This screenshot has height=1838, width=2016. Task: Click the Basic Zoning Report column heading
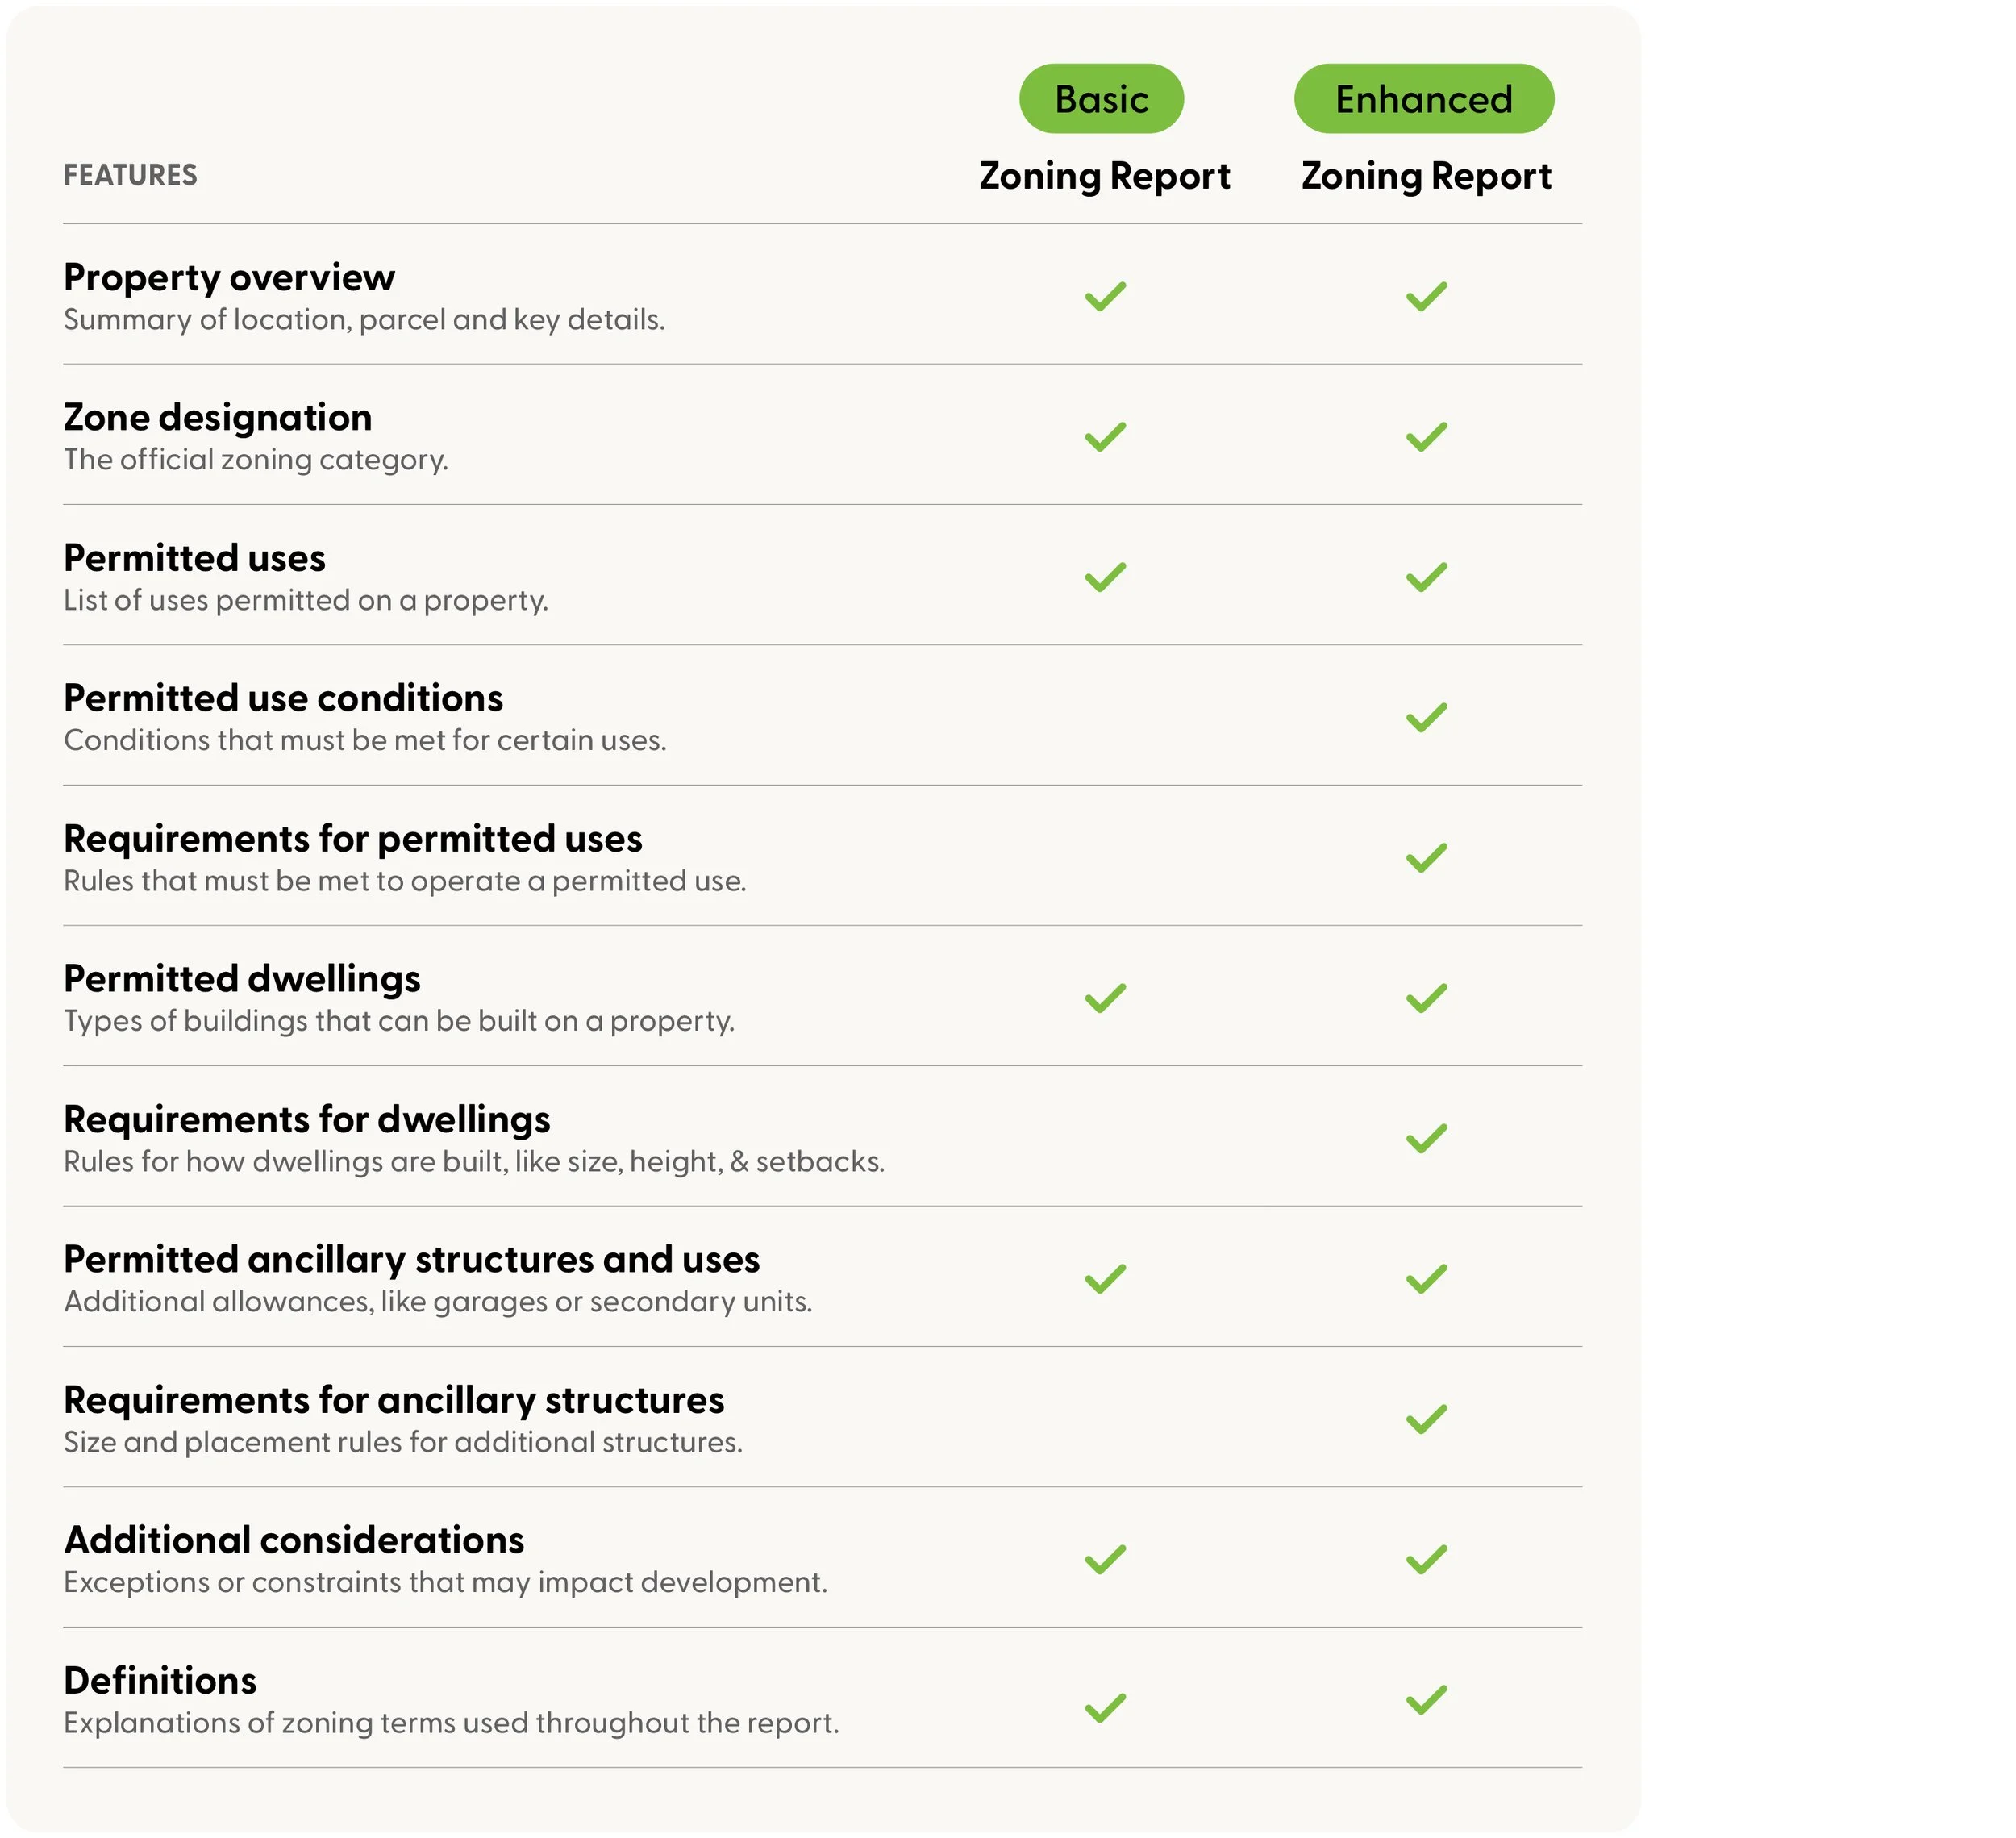point(1104,176)
